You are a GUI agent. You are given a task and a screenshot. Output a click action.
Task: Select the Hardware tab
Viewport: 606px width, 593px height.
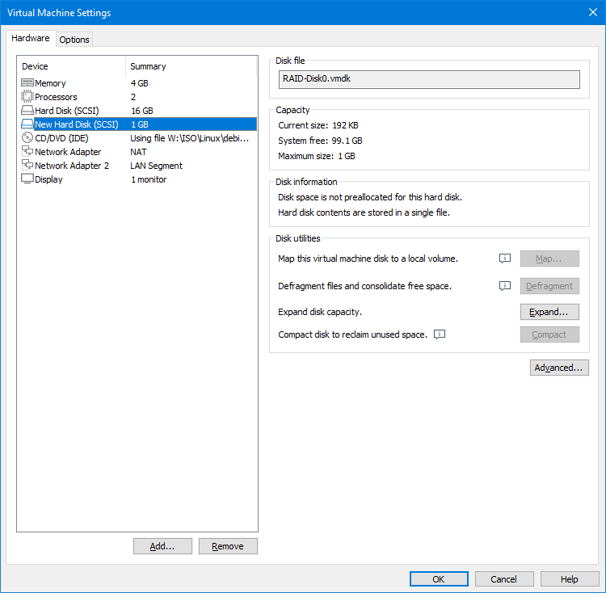point(31,39)
